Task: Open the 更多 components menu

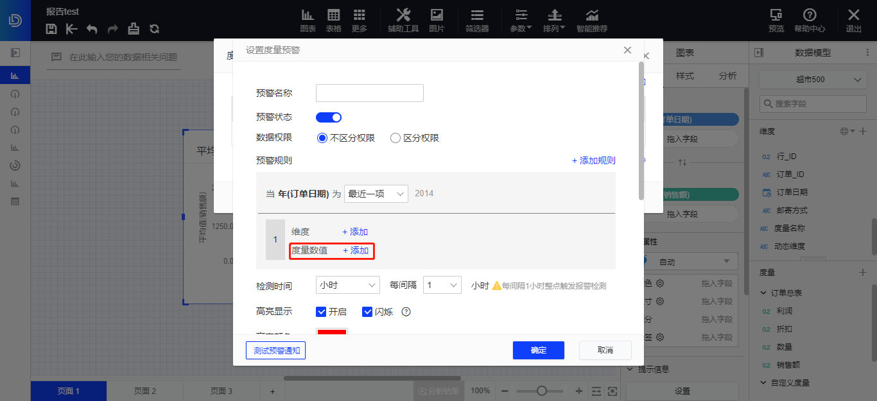Action: pyautogui.click(x=360, y=21)
